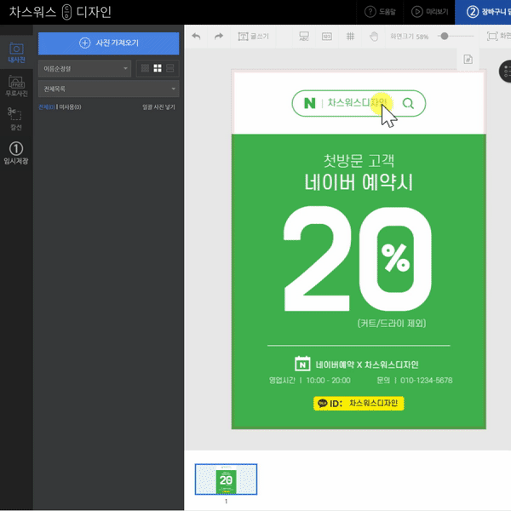Select the 문의 010-1234-5678 text
Image resolution: width=511 pixels, height=511 pixels.
click(x=415, y=381)
